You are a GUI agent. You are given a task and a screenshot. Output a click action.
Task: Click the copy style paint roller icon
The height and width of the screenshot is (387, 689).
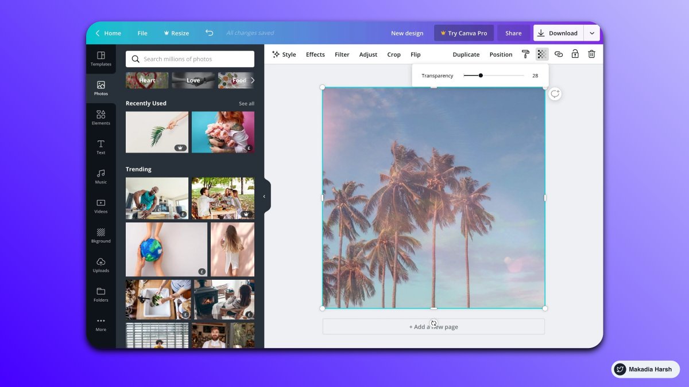point(525,54)
